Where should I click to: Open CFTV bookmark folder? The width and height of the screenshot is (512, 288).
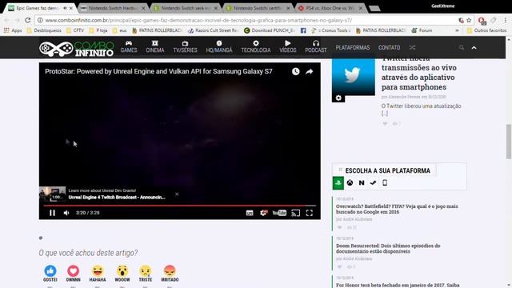75,30
